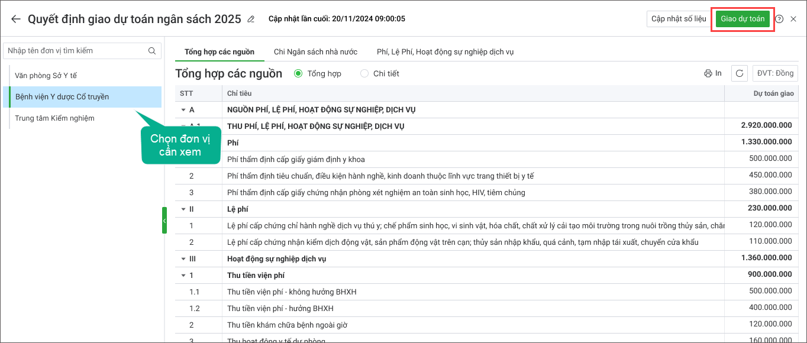Collapse row A Nguồn phí, lệ phí

[183, 110]
